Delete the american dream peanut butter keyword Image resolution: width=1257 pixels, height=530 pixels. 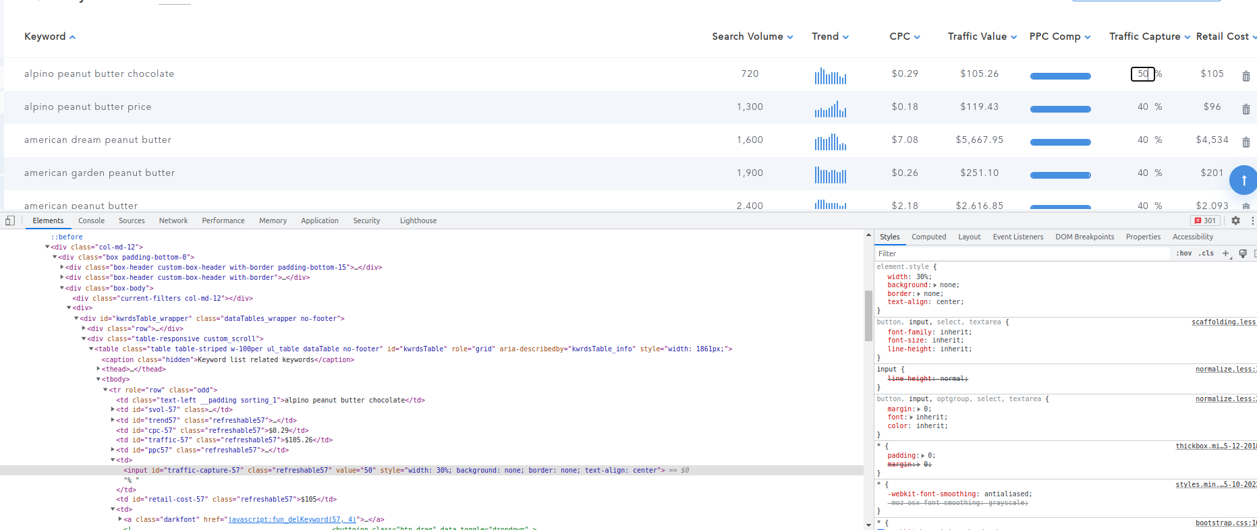point(1246,142)
